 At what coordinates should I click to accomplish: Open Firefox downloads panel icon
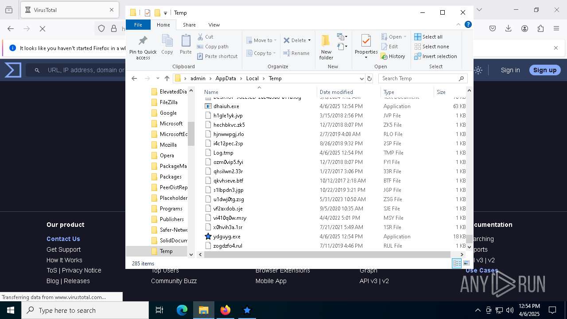pyautogui.click(x=509, y=28)
